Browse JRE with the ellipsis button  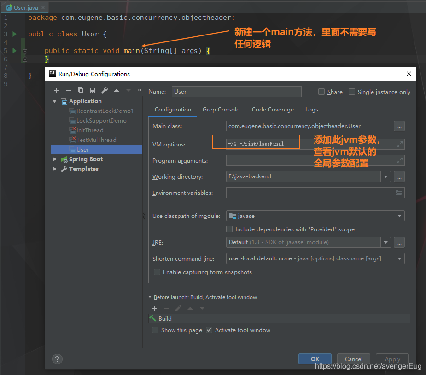pyautogui.click(x=399, y=242)
